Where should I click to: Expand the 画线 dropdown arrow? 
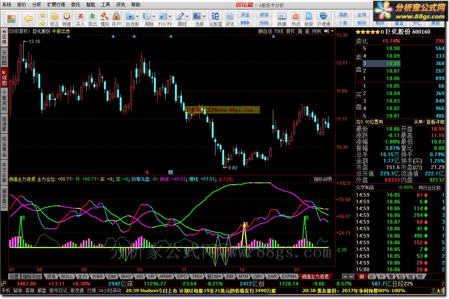tap(187, 16)
